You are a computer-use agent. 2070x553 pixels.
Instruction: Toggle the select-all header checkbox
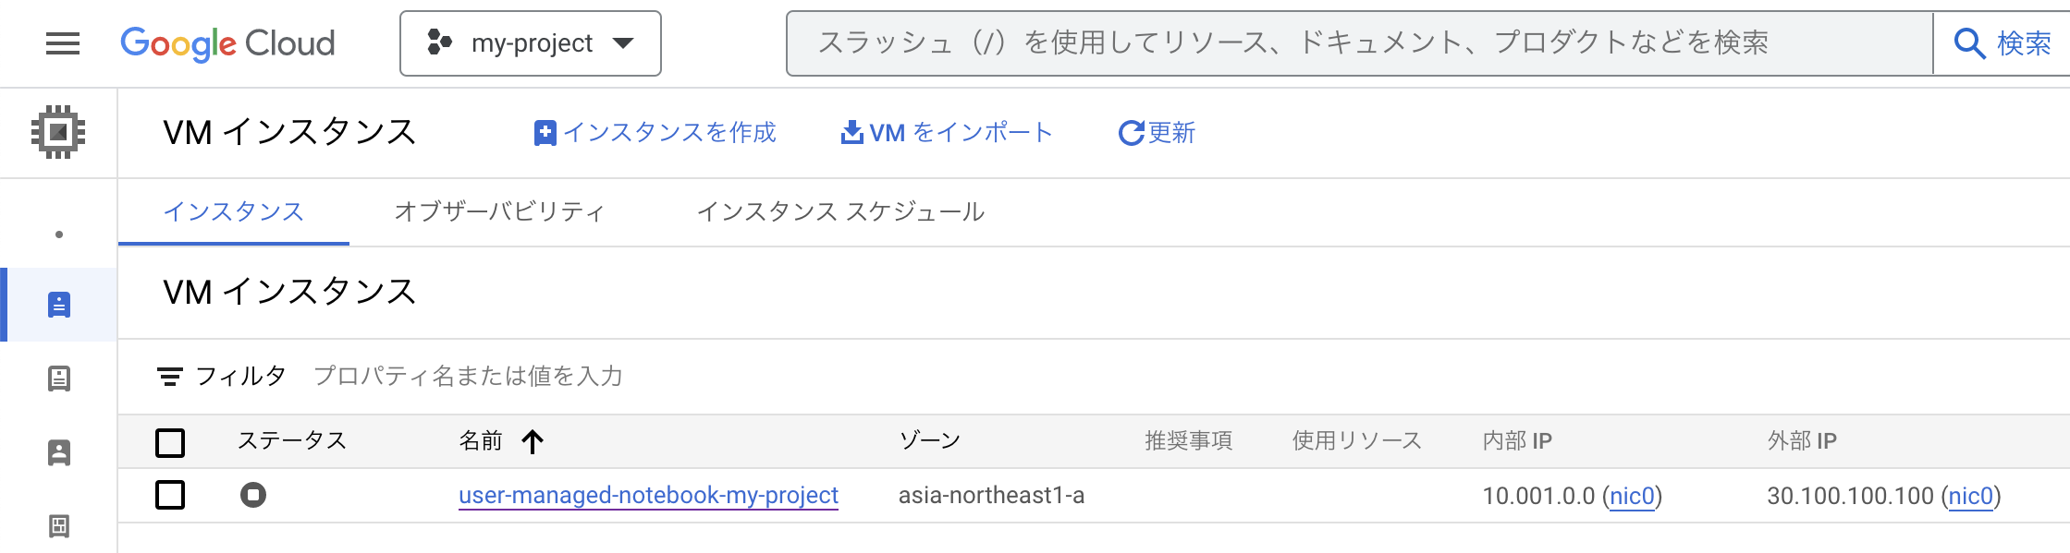click(x=170, y=442)
